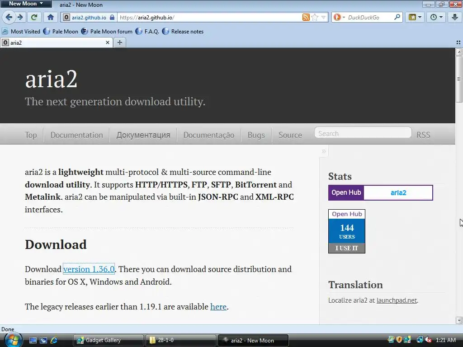Click the vertical scrollbar thumb
463x347 pixels.
pos(459,79)
